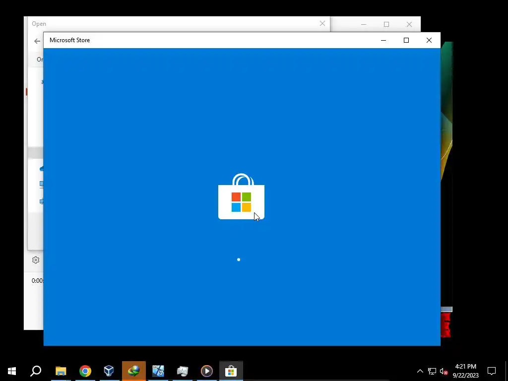The height and width of the screenshot is (381, 508).
Task: Select OneDrive cloud item in Open dialog
Action: [42, 169]
